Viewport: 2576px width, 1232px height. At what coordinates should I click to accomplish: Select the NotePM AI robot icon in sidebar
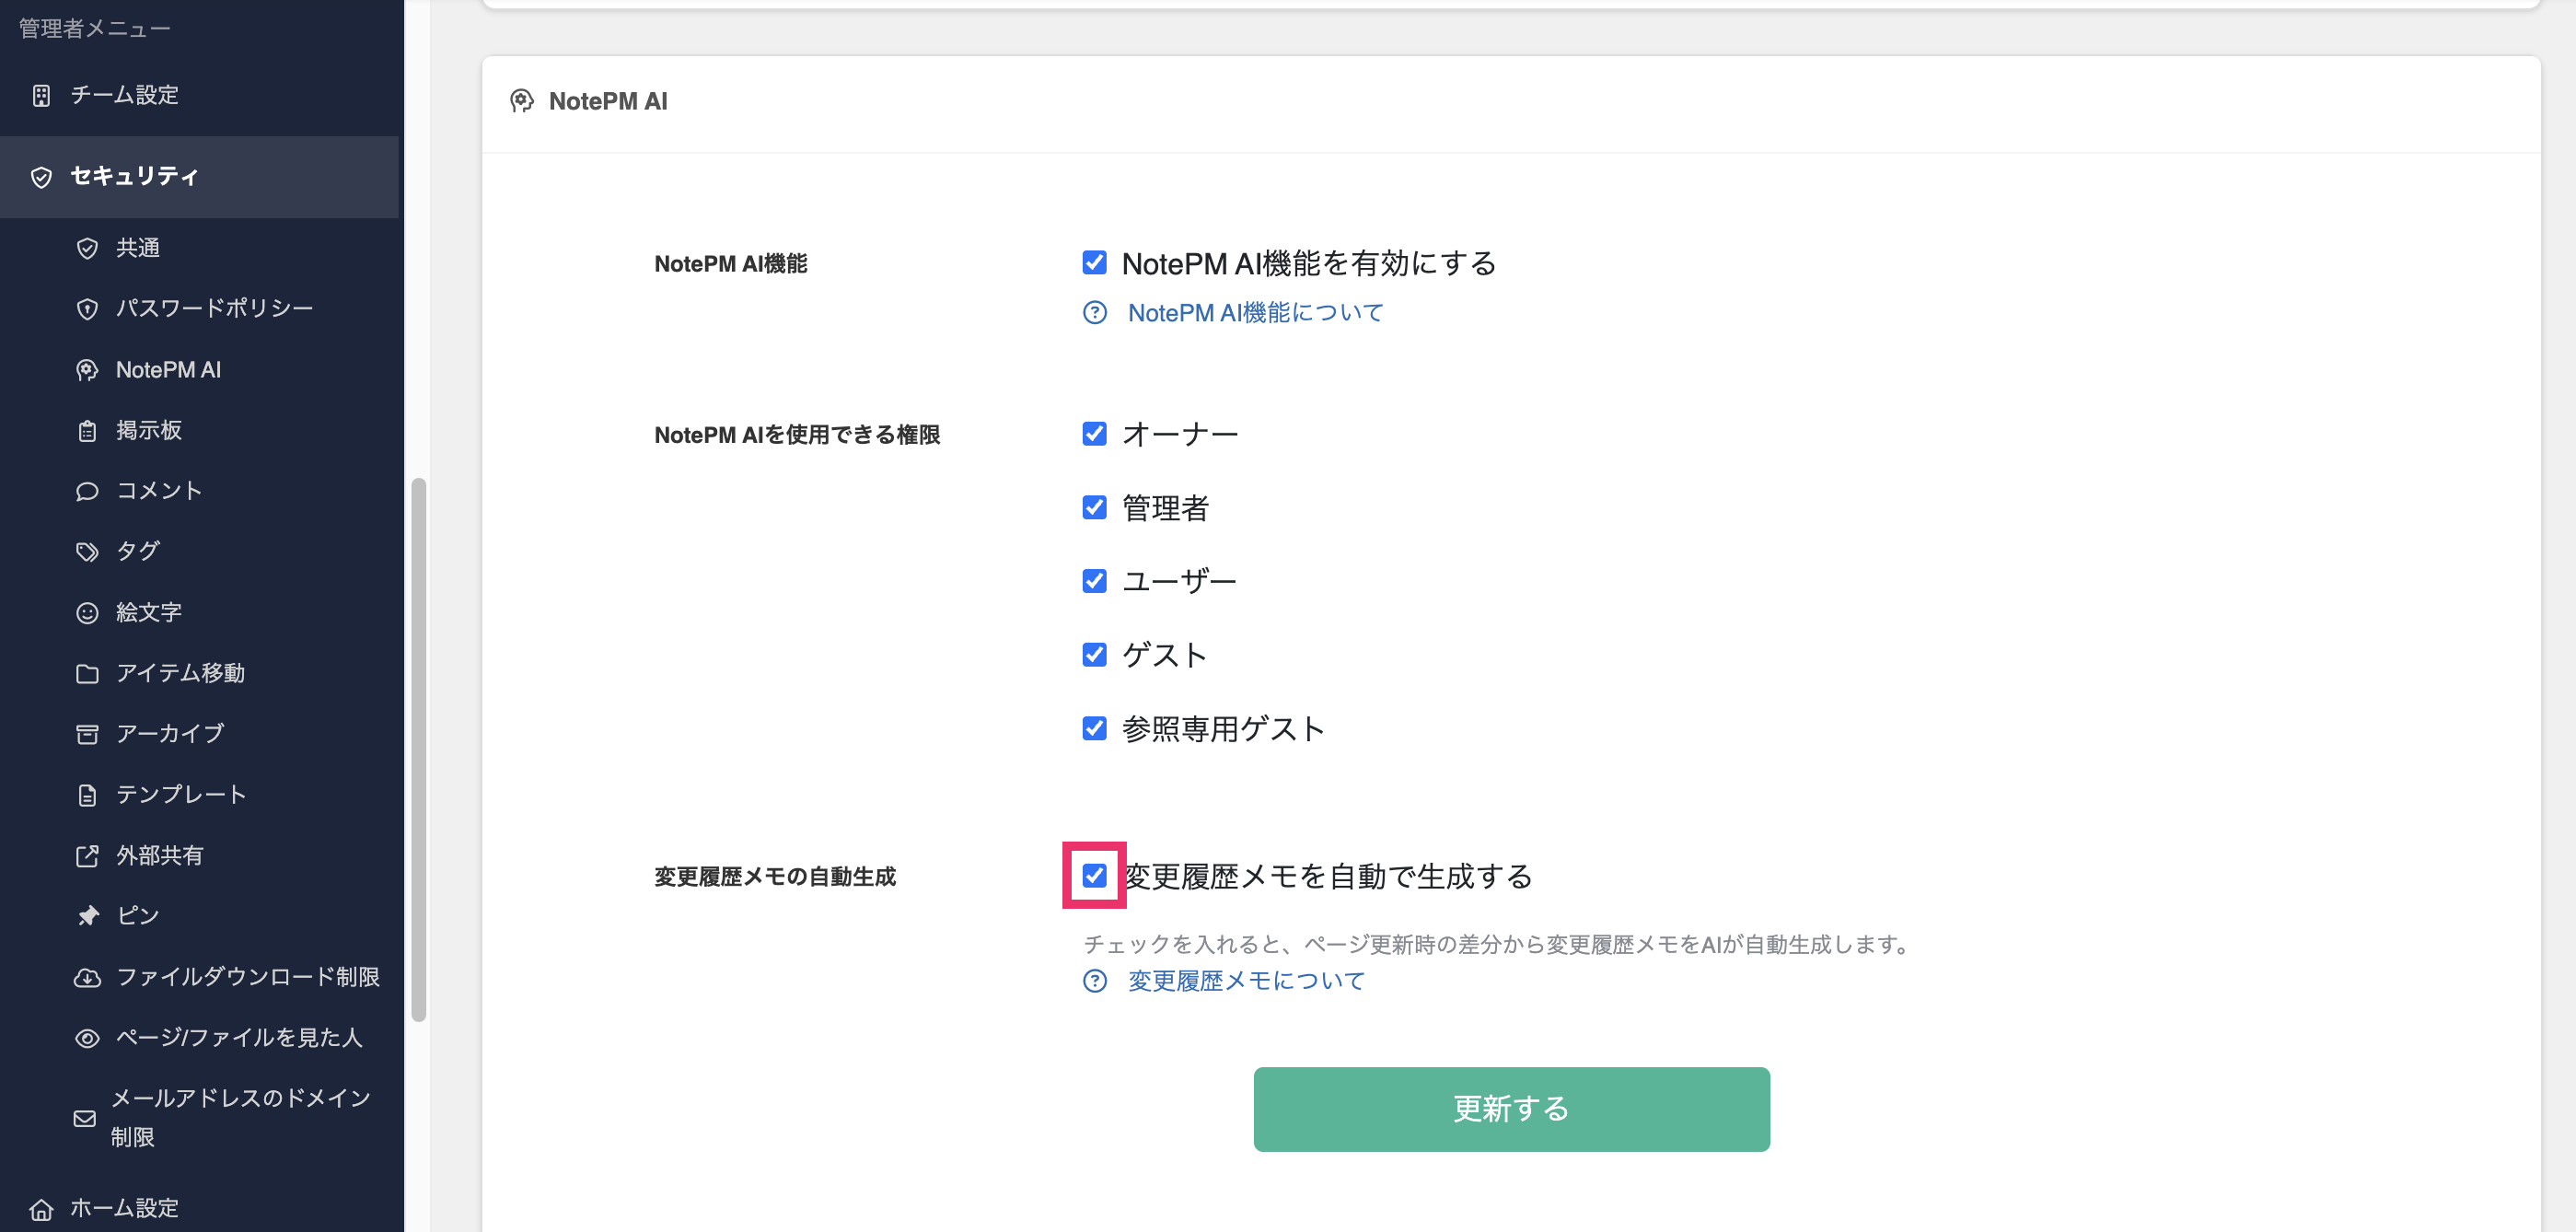click(88, 369)
